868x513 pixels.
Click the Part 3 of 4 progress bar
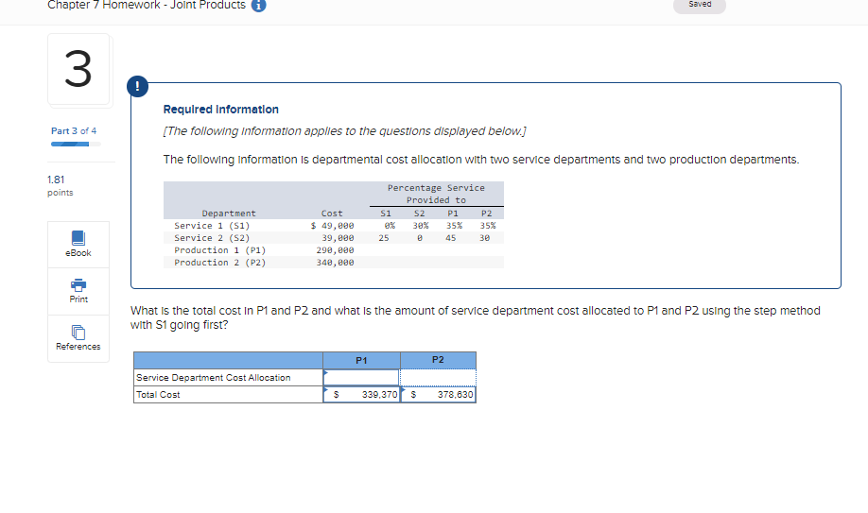click(76, 144)
